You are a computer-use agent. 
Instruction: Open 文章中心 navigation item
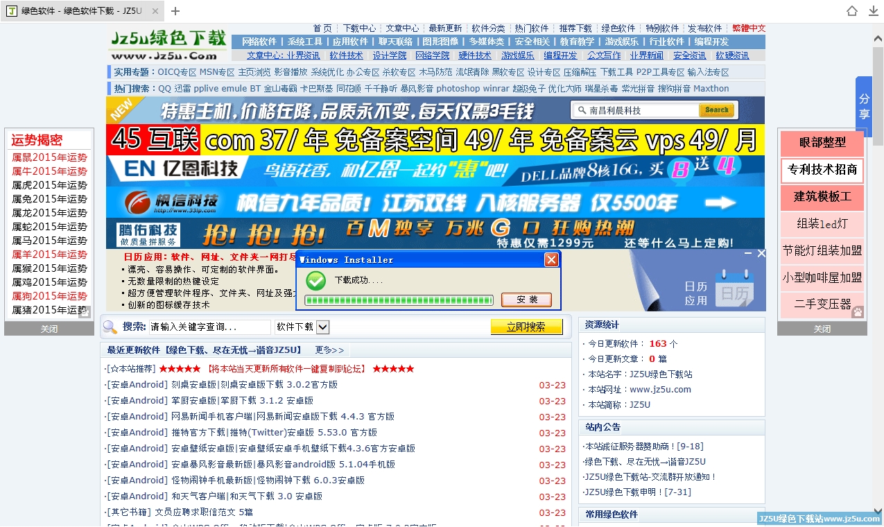(402, 28)
